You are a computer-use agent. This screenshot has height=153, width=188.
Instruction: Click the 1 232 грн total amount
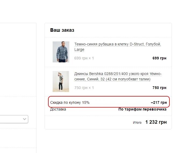pyautogui.click(x=156, y=122)
